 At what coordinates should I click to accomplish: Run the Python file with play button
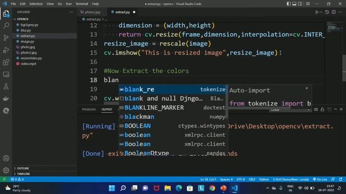pyautogui.click(x=317, y=12)
